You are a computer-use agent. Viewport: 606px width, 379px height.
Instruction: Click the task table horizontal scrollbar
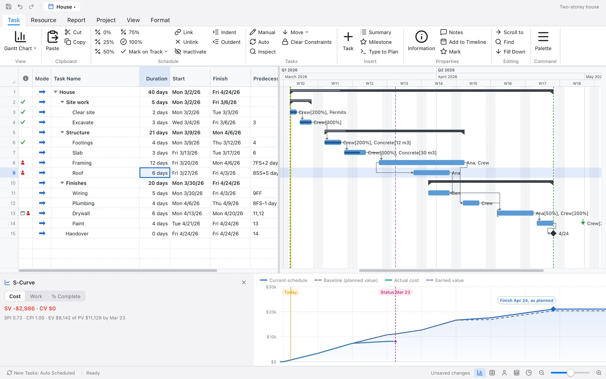pyautogui.click(x=118, y=271)
